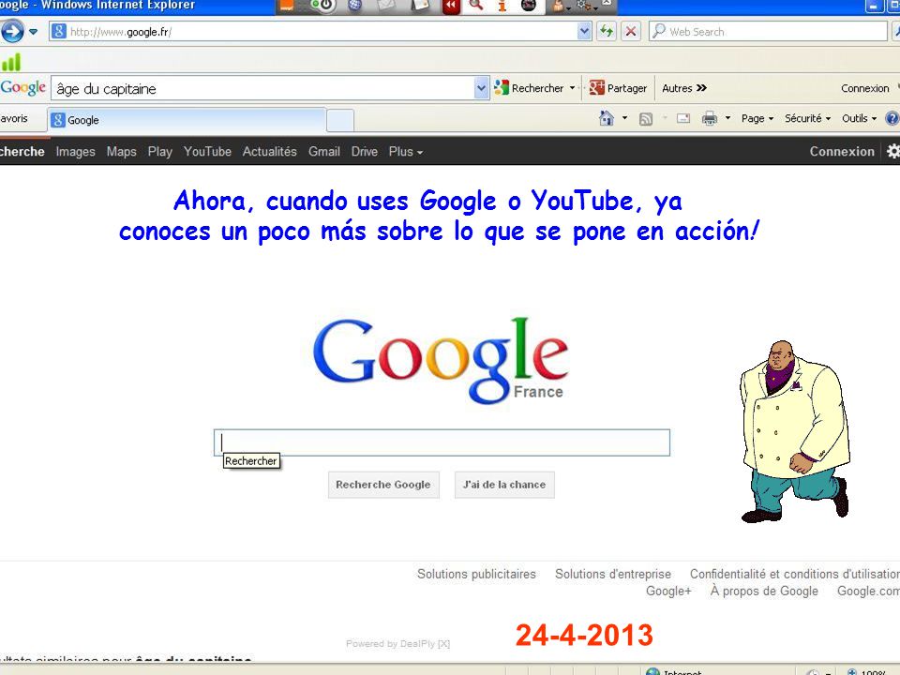The image size is (900, 675).
Task: Click Connexion in the black Google bar
Action: click(842, 152)
